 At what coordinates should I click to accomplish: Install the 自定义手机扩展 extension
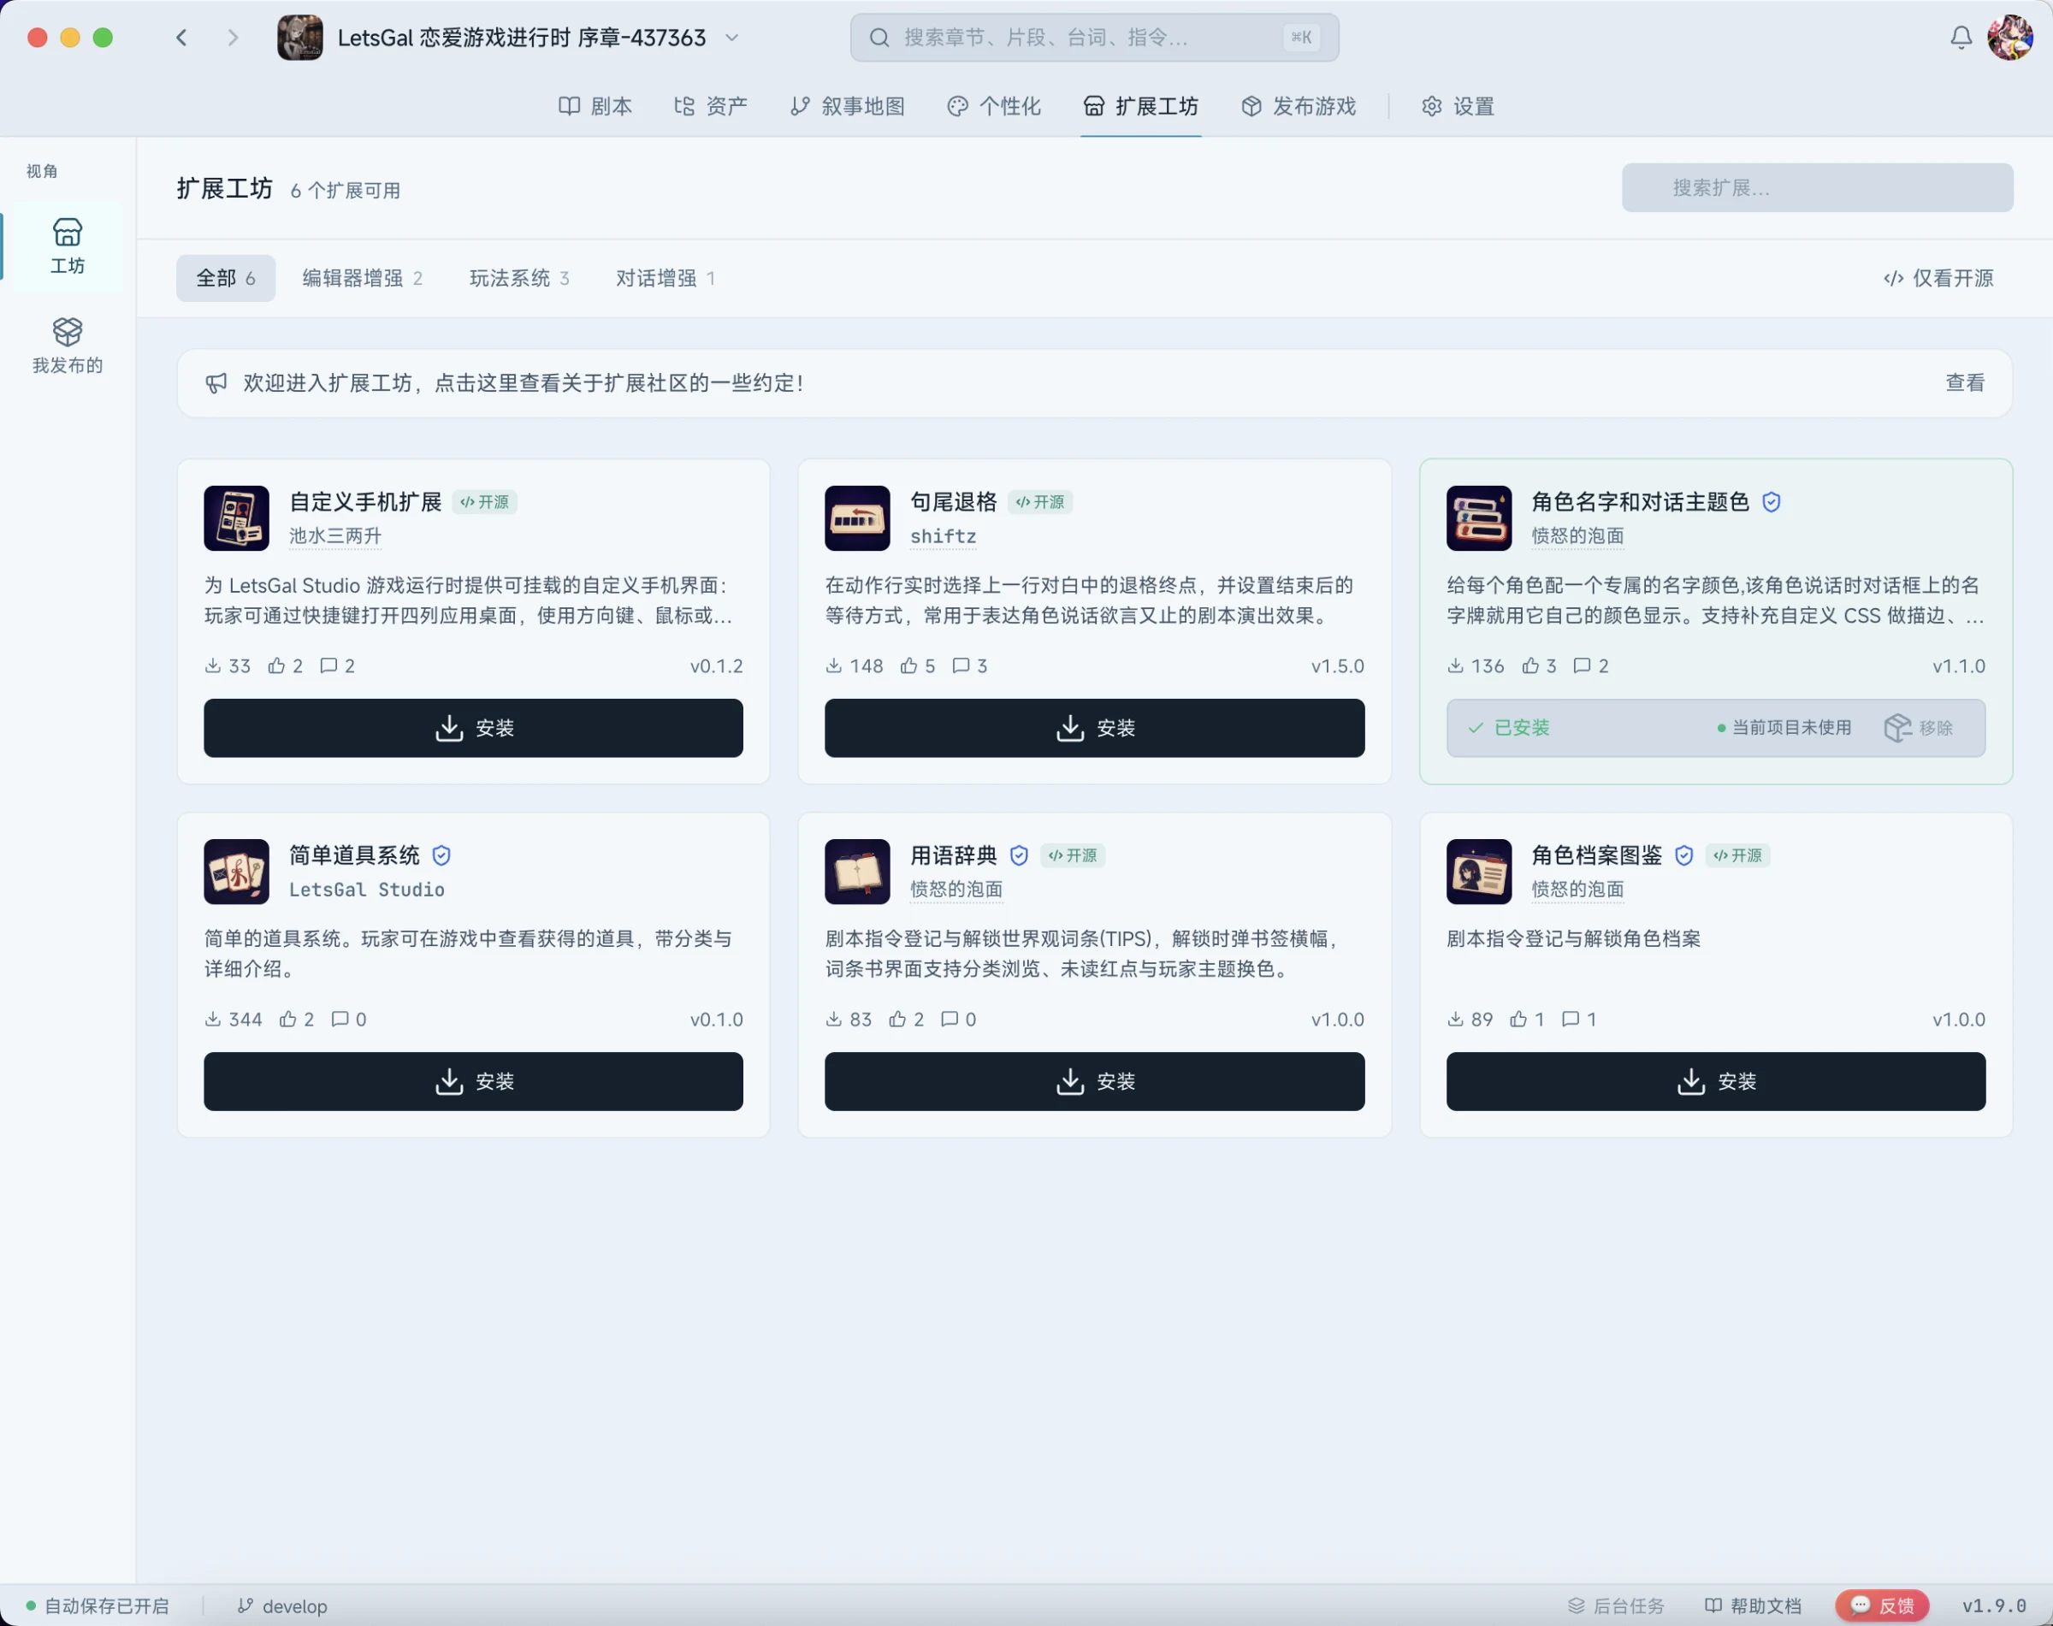click(473, 728)
